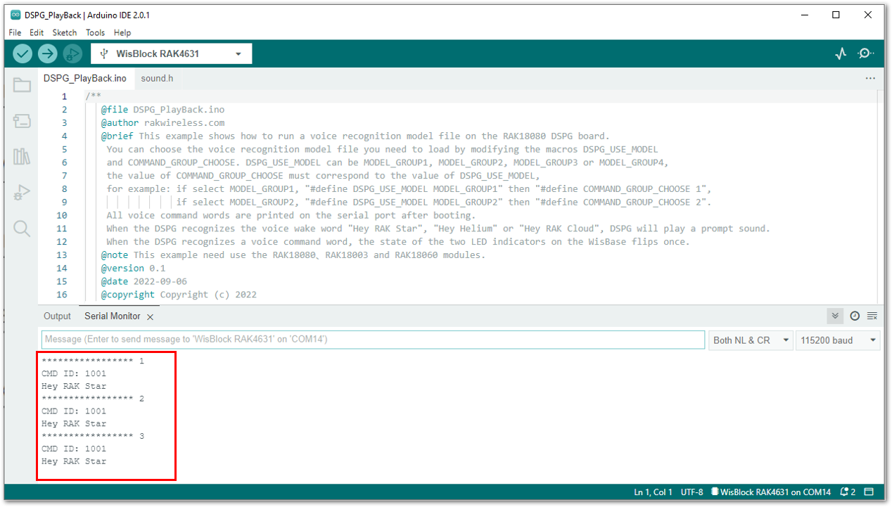The height and width of the screenshot is (507, 892).
Task: Close the Serial Monitor tab
Action: click(150, 317)
